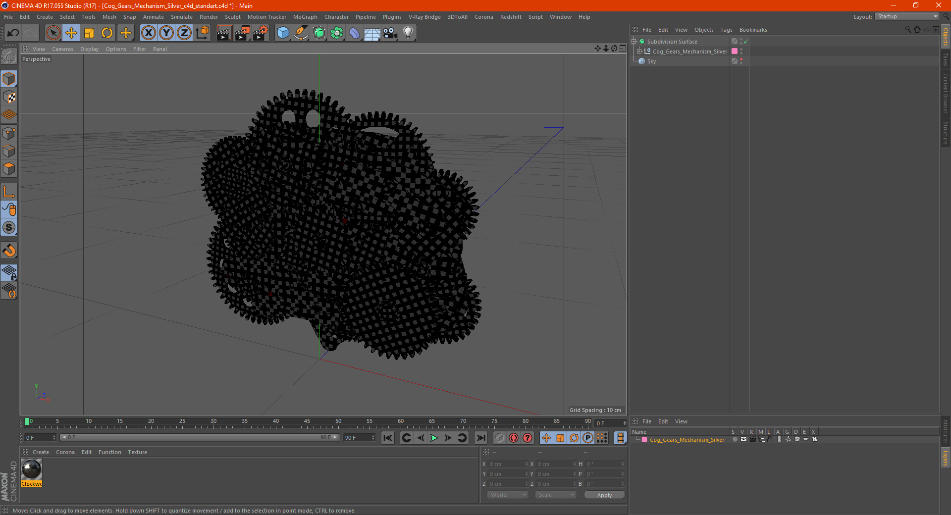Toggle X axis lock
The width and height of the screenshot is (951, 515).
point(148,33)
